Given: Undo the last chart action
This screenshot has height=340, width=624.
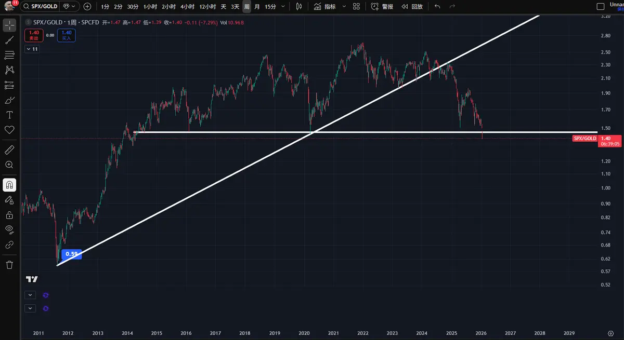Looking at the screenshot, I should (437, 7).
